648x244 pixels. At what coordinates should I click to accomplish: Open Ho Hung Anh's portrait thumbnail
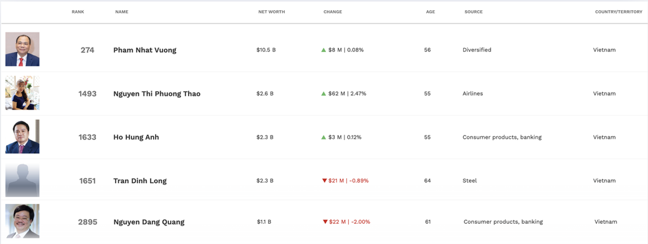(22, 136)
